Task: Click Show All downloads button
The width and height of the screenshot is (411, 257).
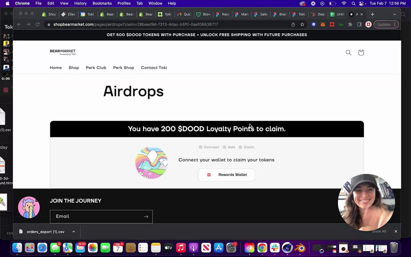Action: click(x=379, y=231)
